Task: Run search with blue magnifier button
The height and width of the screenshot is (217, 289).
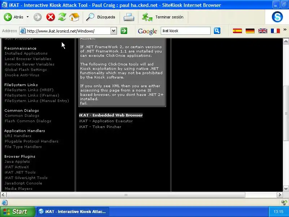Action: 217,31
